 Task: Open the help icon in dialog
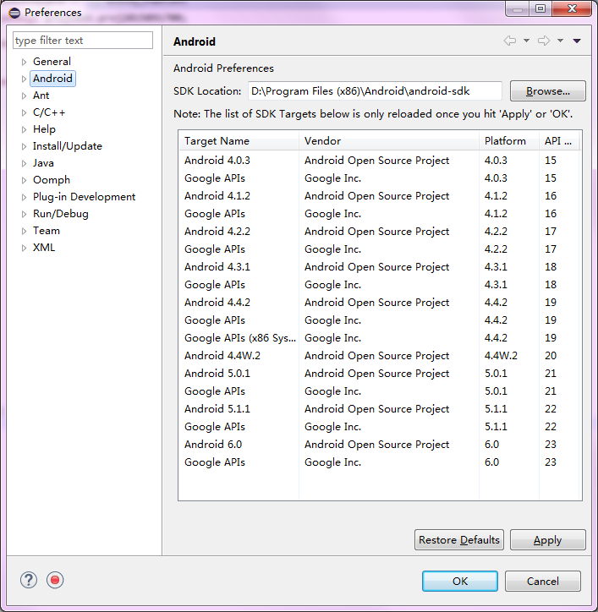click(29, 580)
